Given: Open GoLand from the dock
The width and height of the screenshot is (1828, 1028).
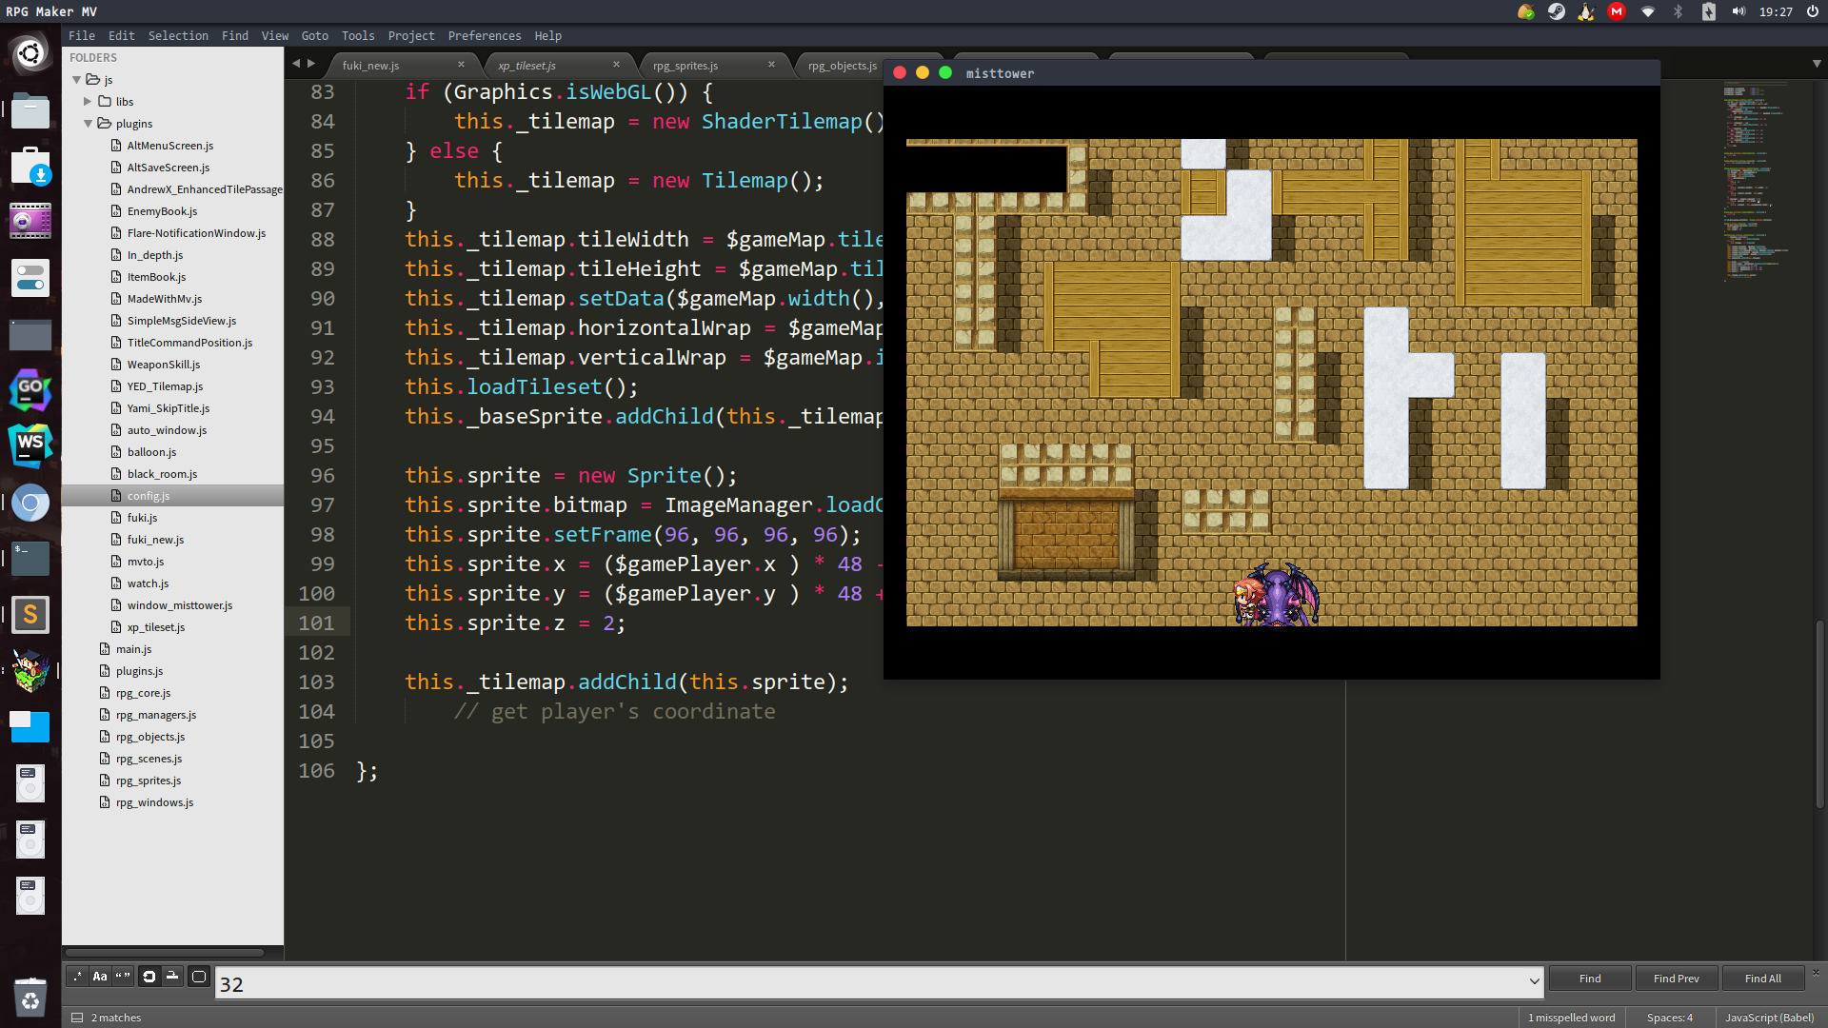Looking at the screenshot, I should point(30,390).
